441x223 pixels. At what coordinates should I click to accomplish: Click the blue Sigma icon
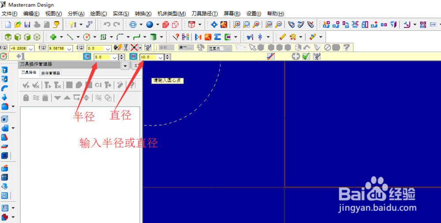pyautogui.click(x=217, y=37)
